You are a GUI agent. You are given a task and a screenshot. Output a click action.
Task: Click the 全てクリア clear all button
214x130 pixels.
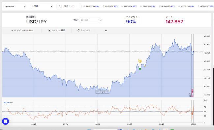(x=84, y=30)
